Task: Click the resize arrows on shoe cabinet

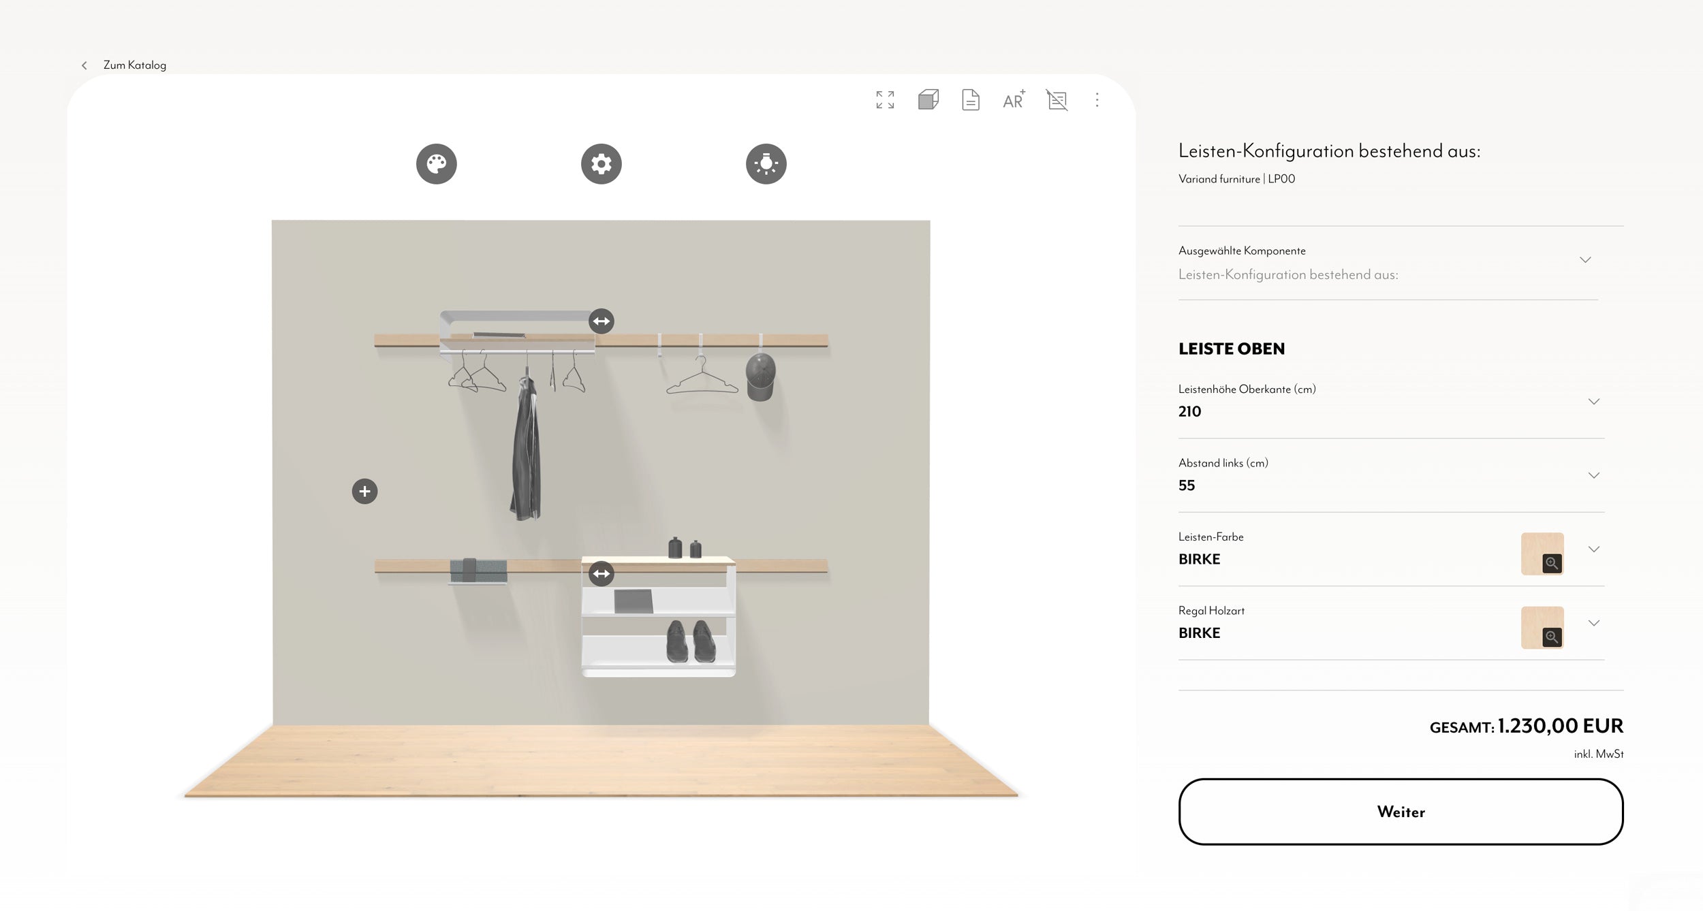Action: point(601,573)
